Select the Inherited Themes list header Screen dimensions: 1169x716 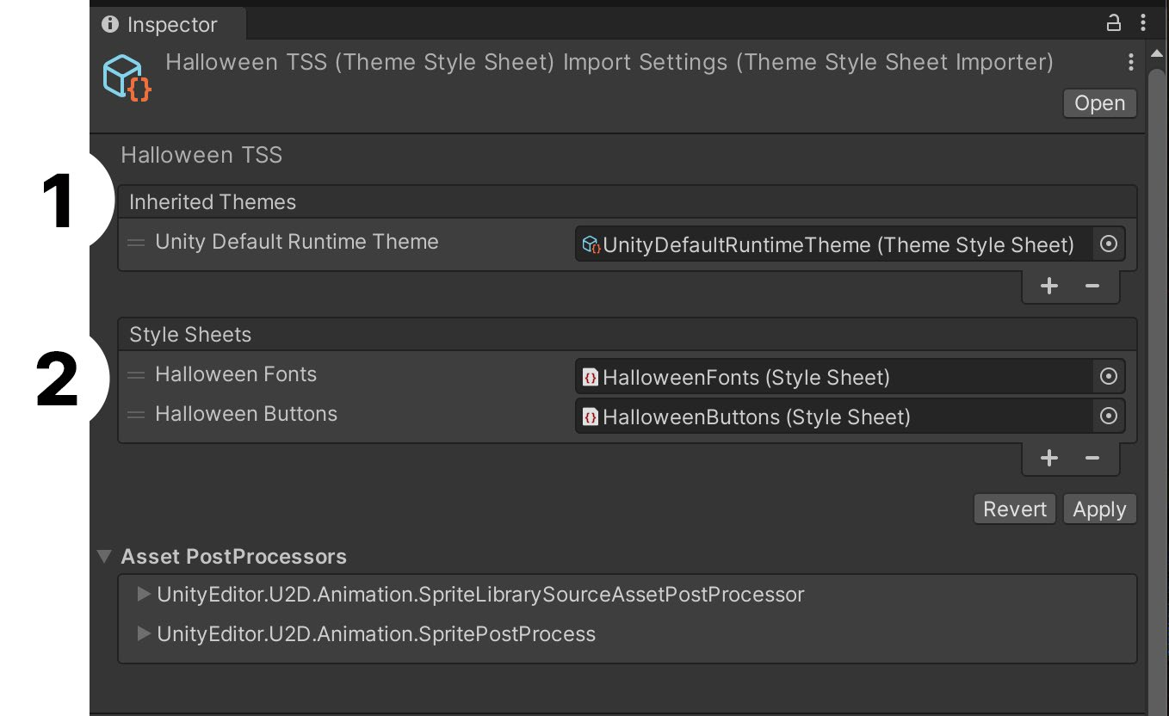click(x=627, y=202)
